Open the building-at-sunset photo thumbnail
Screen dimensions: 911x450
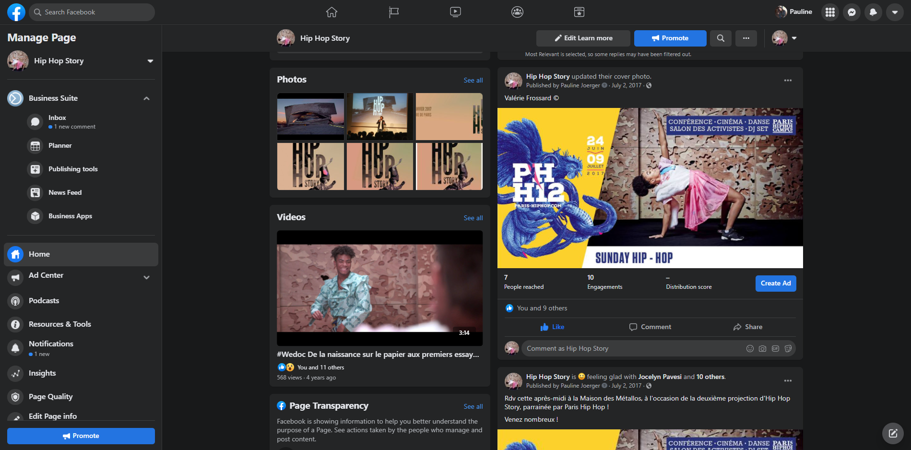point(310,117)
